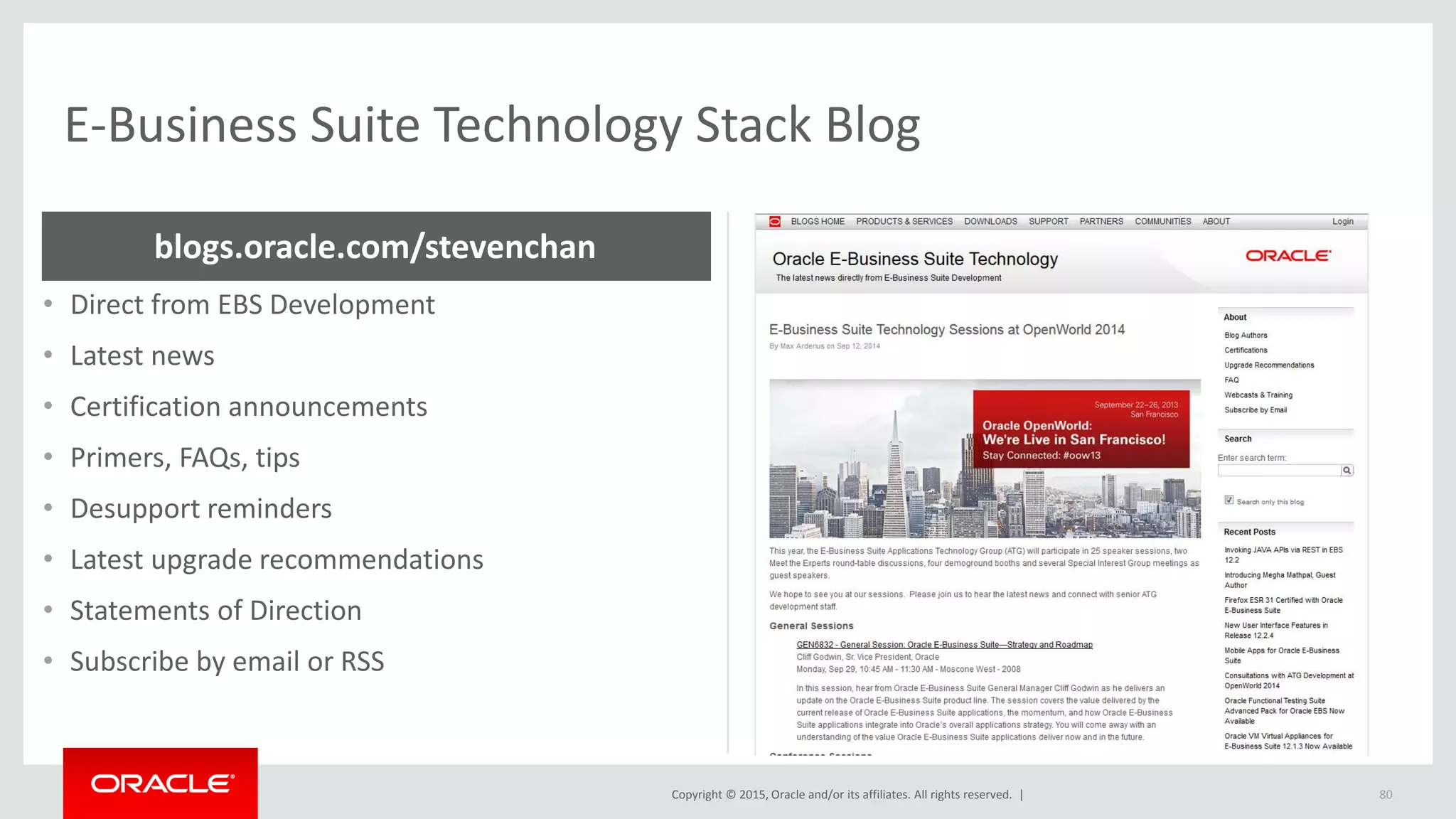
Task: Click the blogs.oracle.com/stevenchan URL banner
Action: (376, 246)
